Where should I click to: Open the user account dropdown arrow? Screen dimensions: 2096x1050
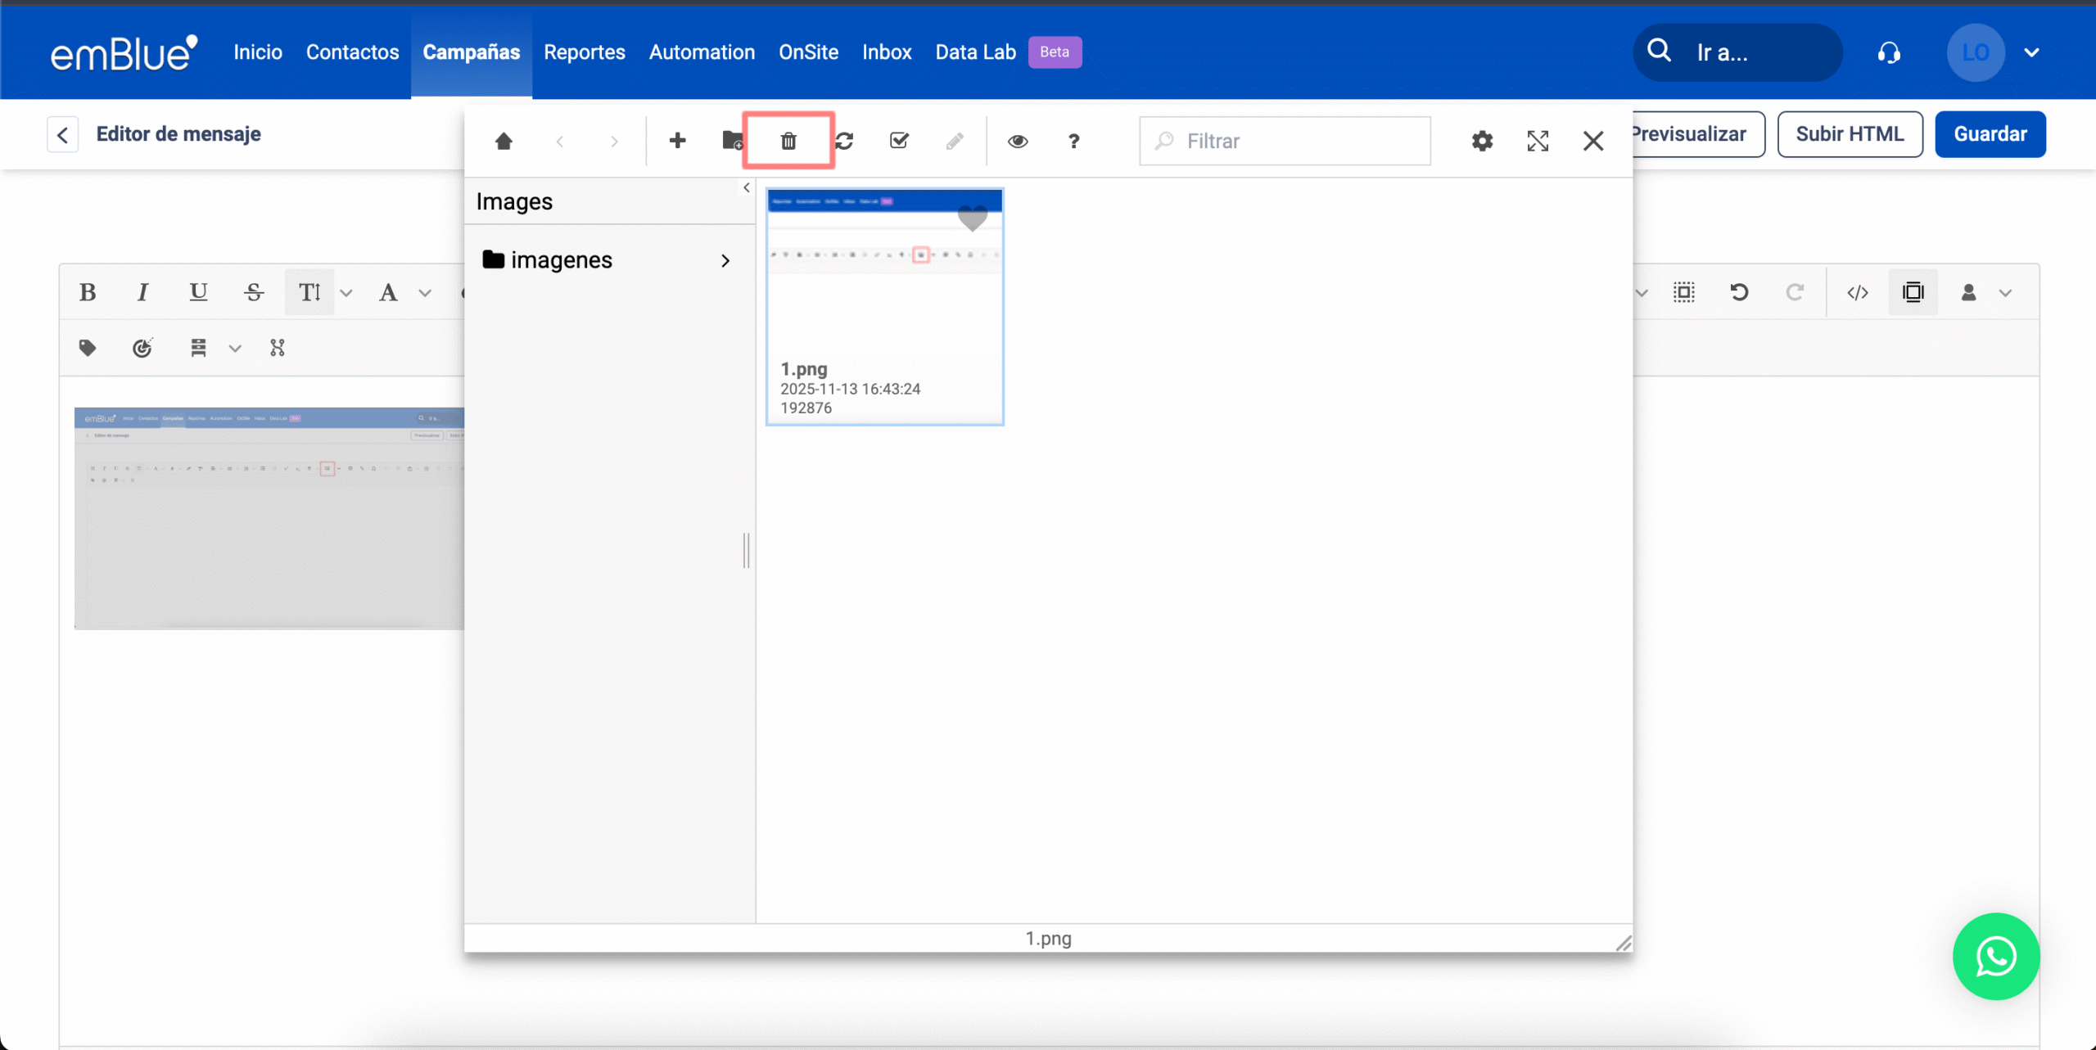2031,52
